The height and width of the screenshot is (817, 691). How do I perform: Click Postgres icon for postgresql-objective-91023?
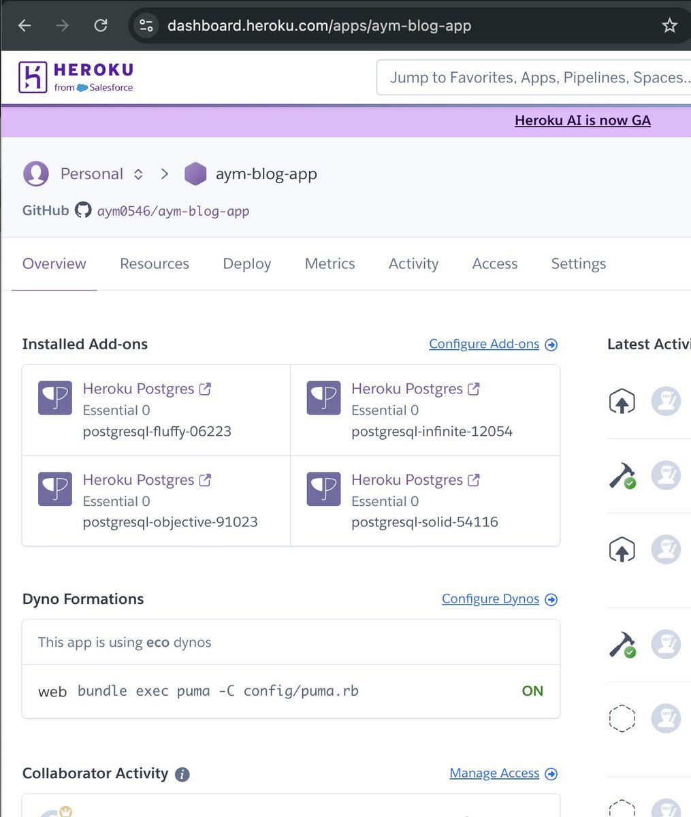[55, 489]
